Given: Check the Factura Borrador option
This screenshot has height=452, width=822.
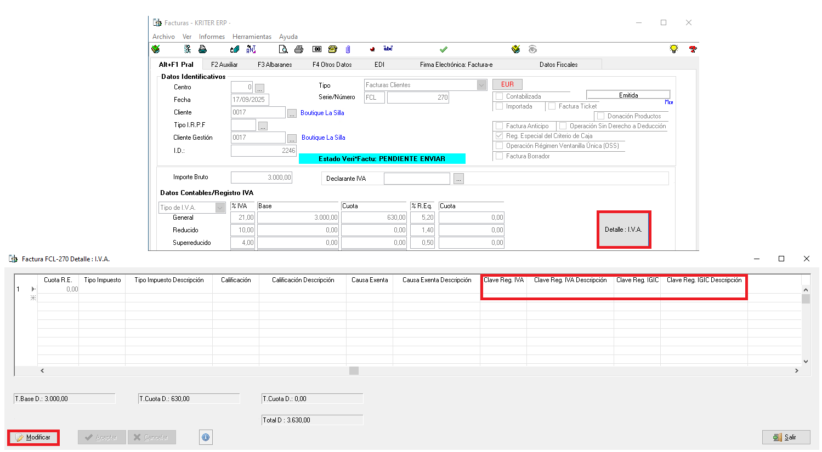Looking at the screenshot, I should coord(500,156).
